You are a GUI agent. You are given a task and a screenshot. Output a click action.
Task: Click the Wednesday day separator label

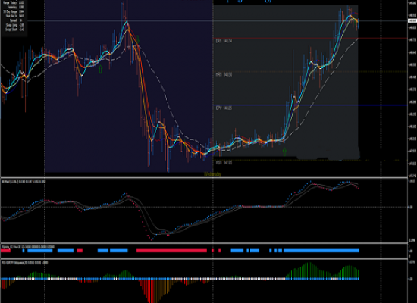[x=212, y=174]
